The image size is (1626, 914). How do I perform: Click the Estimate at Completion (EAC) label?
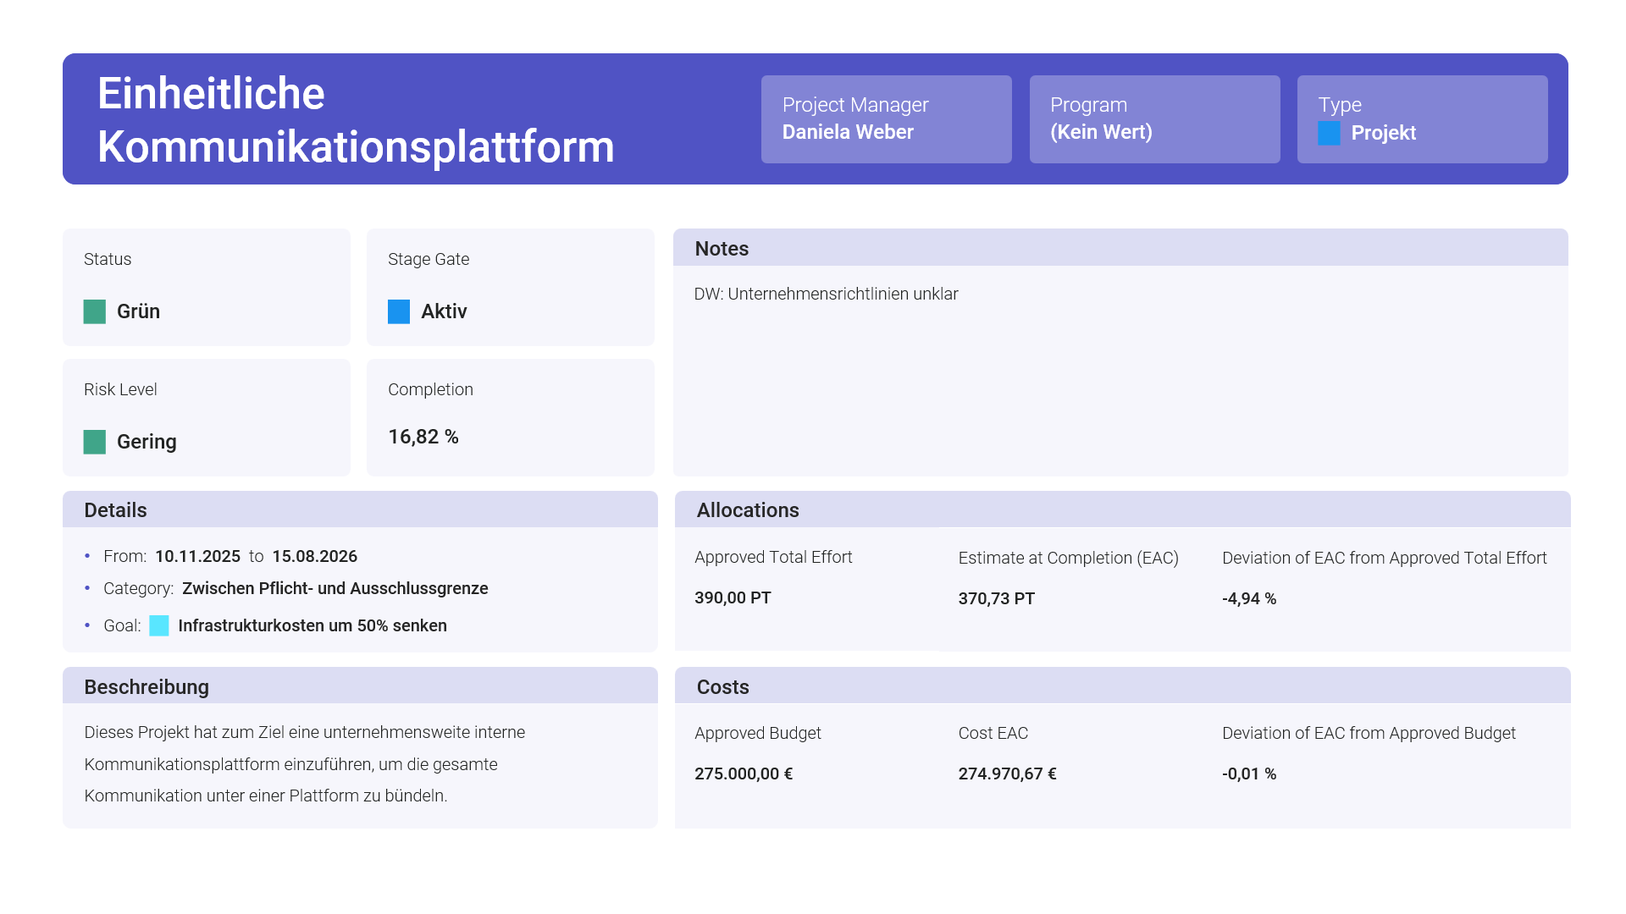(x=1068, y=558)
